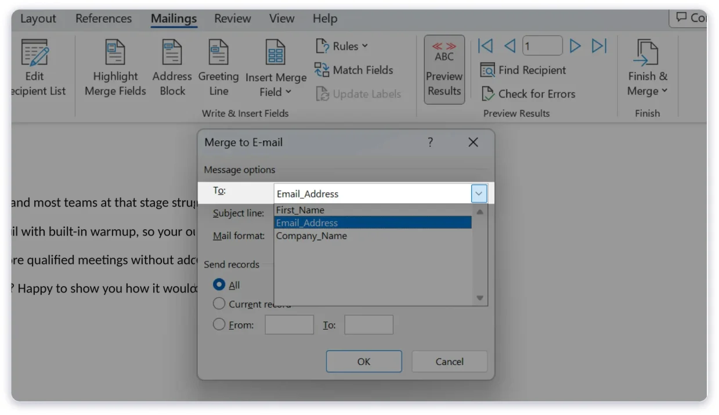Screen dimensions: 719x415
Task: Choose Company_Name from the list
Action: click(x=373, y=236)
